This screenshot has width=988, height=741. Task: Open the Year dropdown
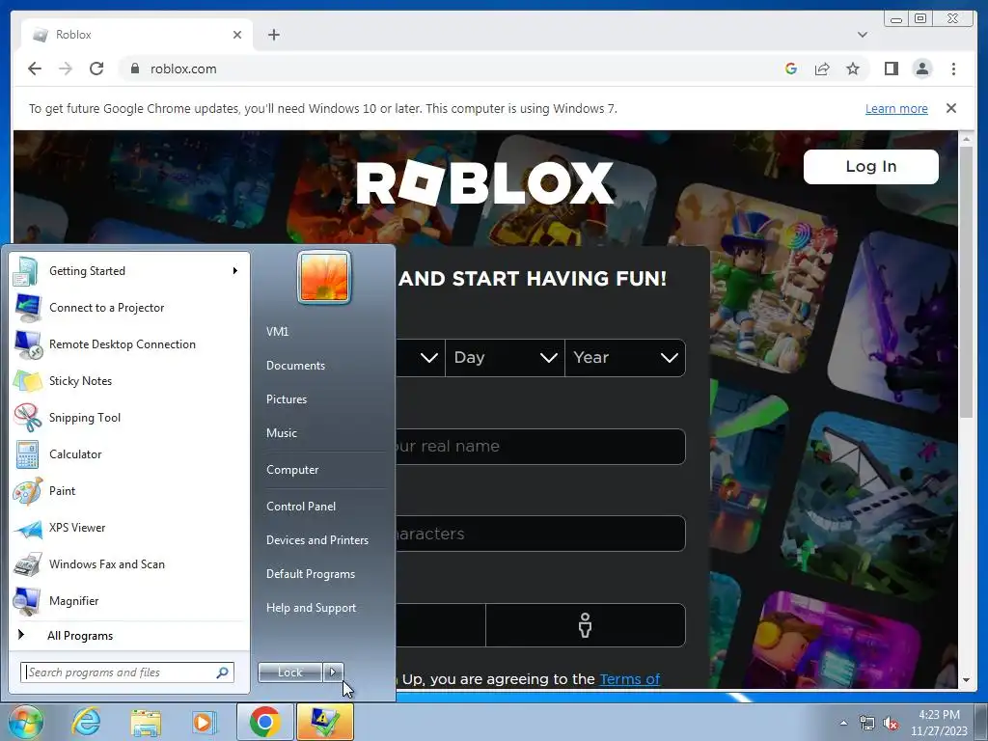(x=625, y=357)
